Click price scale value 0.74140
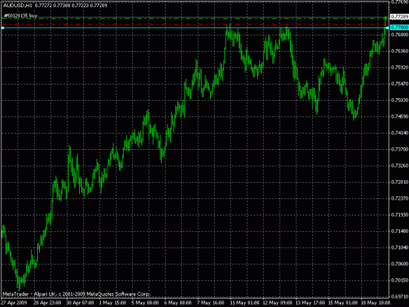The width and height of the screenshot is (409, 307). pos(400,133)
